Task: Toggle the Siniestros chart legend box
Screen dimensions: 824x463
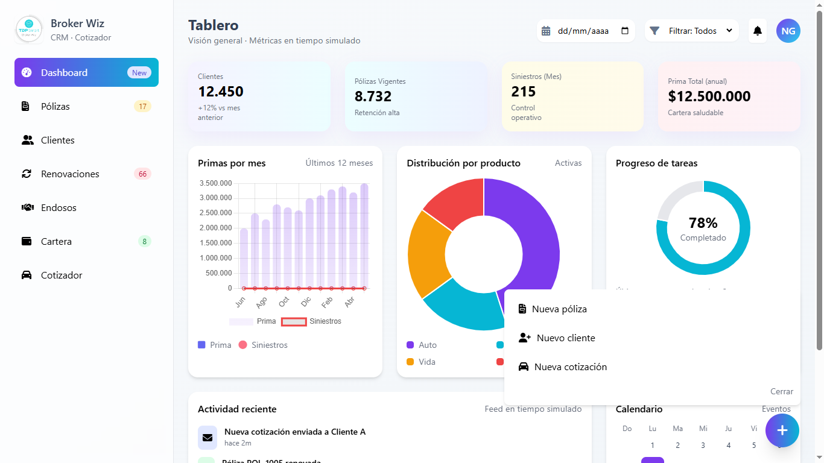Action: (x=294, y=321)
